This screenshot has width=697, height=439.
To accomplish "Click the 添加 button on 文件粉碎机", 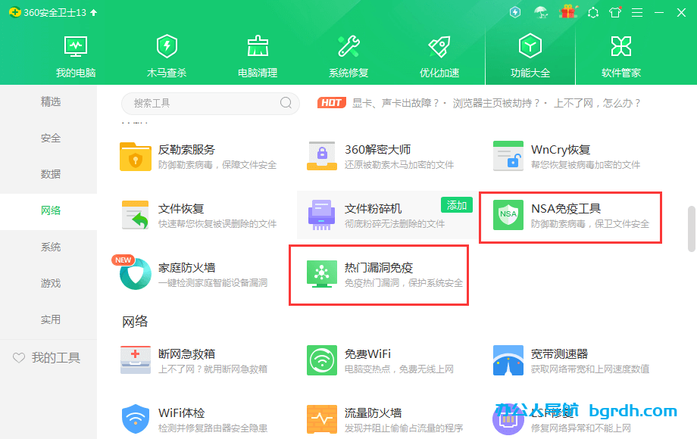I will (457, 204).
